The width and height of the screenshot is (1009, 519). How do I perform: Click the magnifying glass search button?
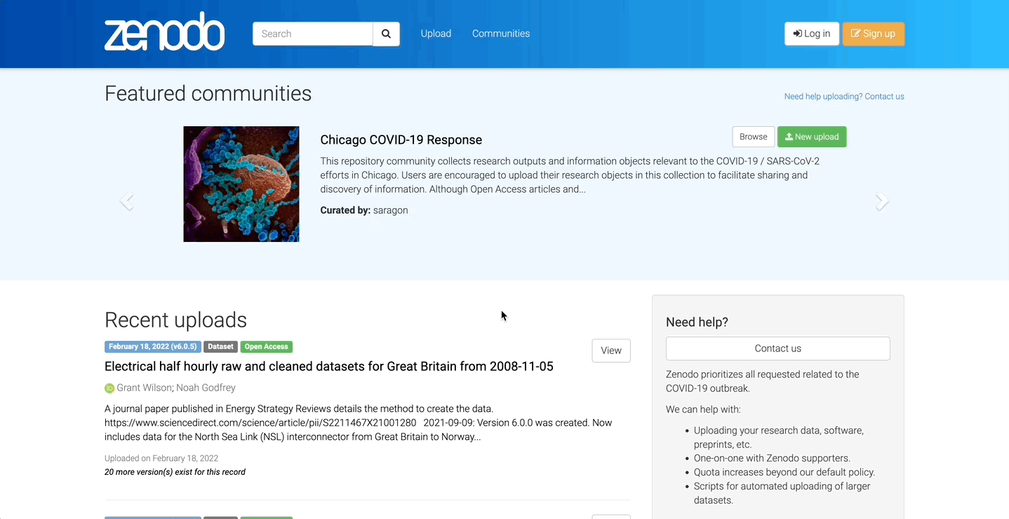[386, 34]
